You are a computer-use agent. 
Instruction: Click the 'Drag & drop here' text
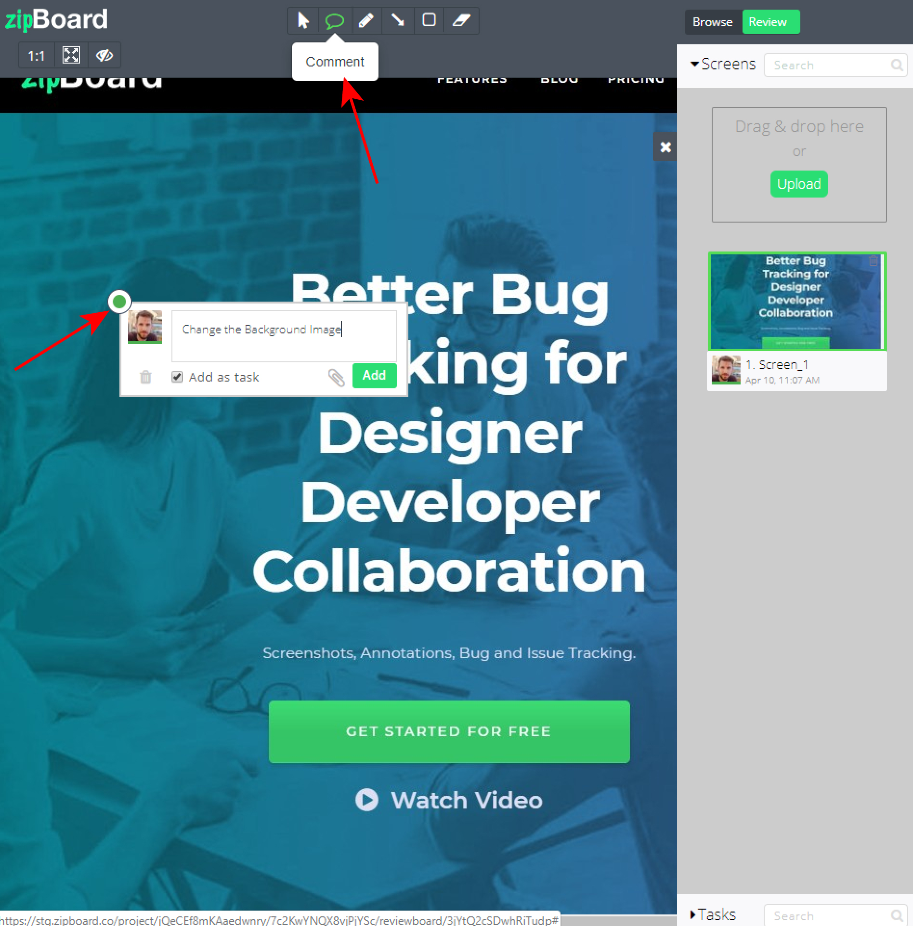coord(799,126)
